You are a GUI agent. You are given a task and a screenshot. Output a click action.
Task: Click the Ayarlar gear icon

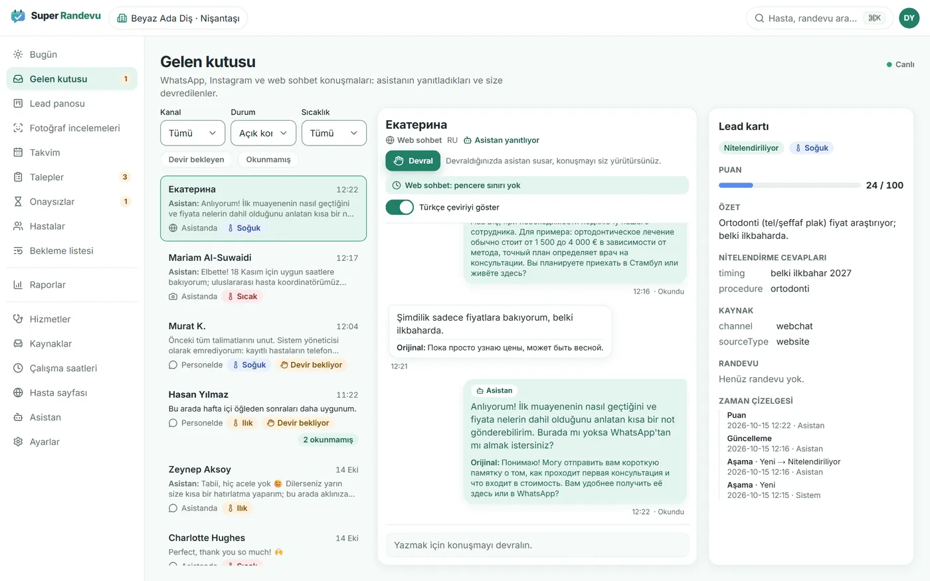[18, 442]
